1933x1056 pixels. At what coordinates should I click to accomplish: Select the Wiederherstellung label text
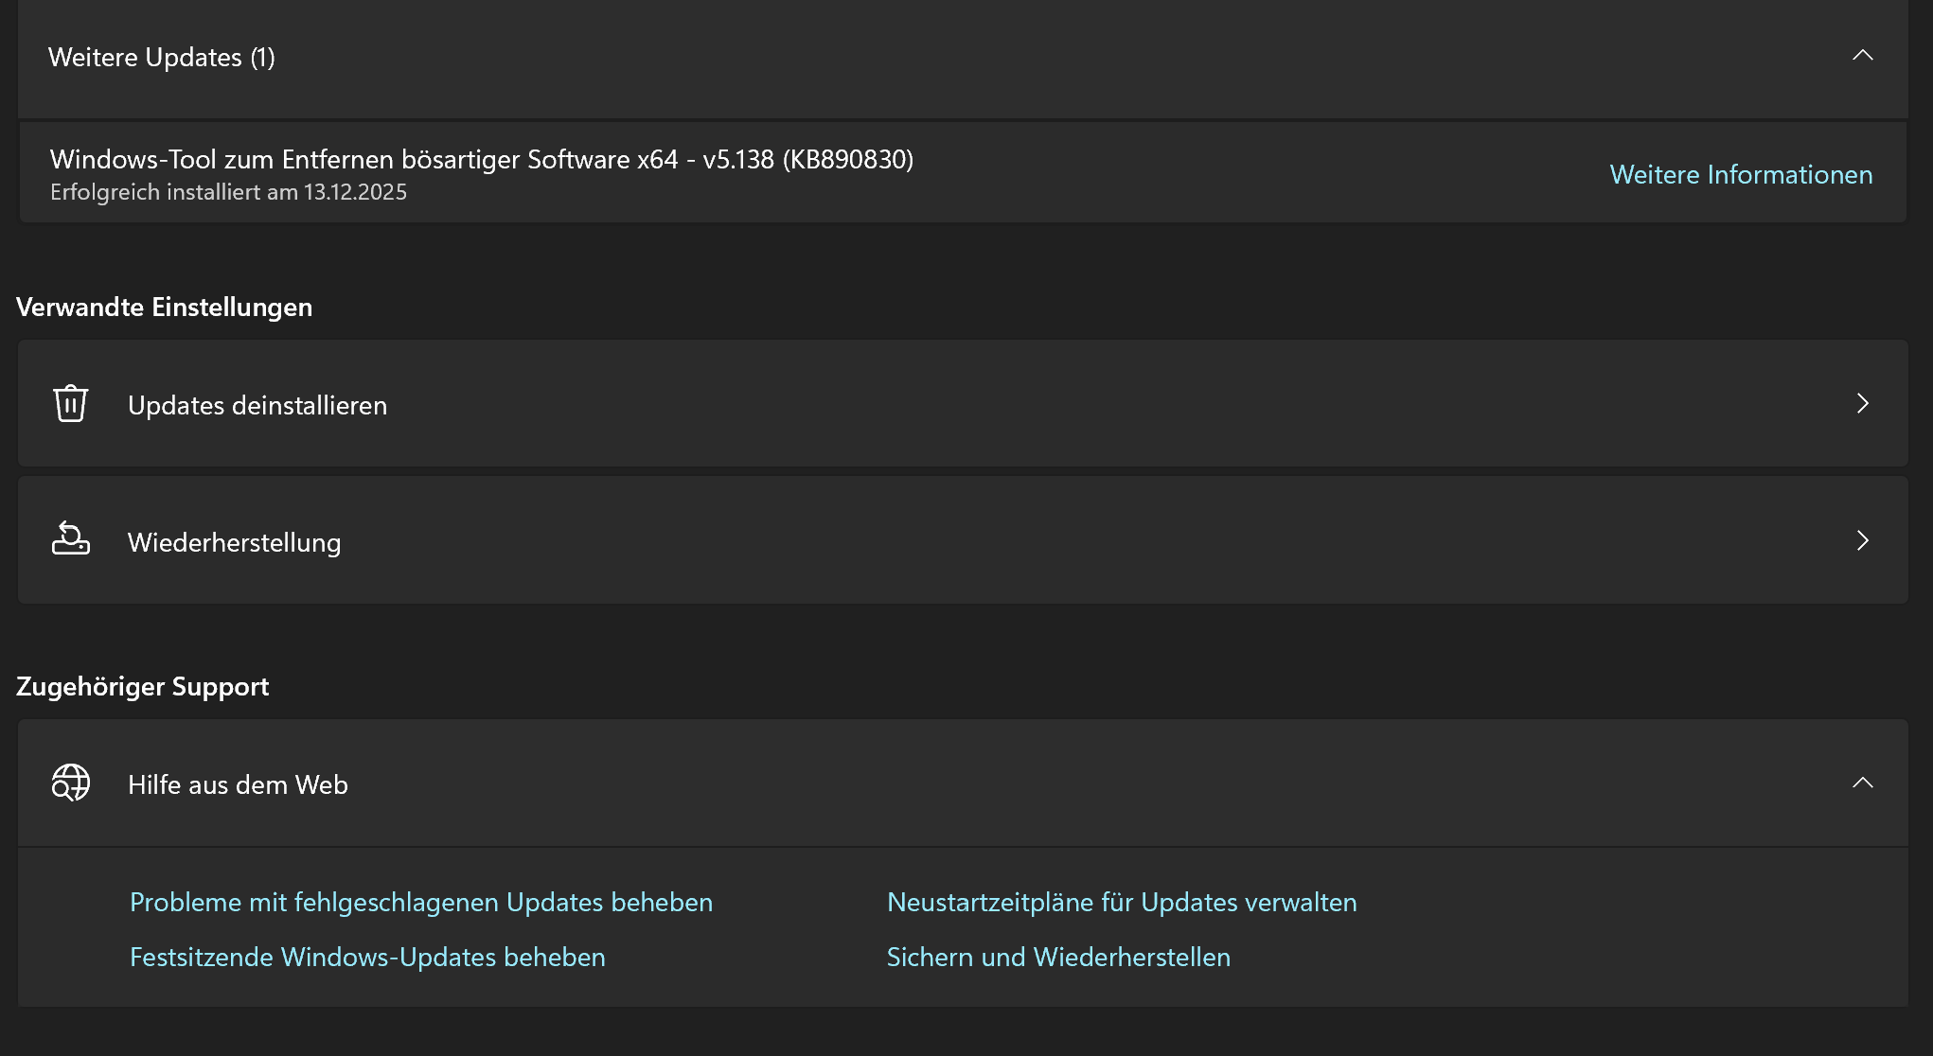pyautogui.click(x=234, y=542)
